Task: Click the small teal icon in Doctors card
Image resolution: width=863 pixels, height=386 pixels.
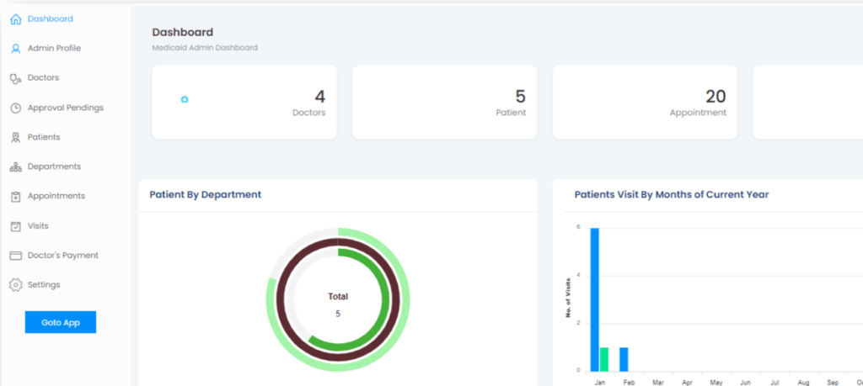Action: coord(185,99)
